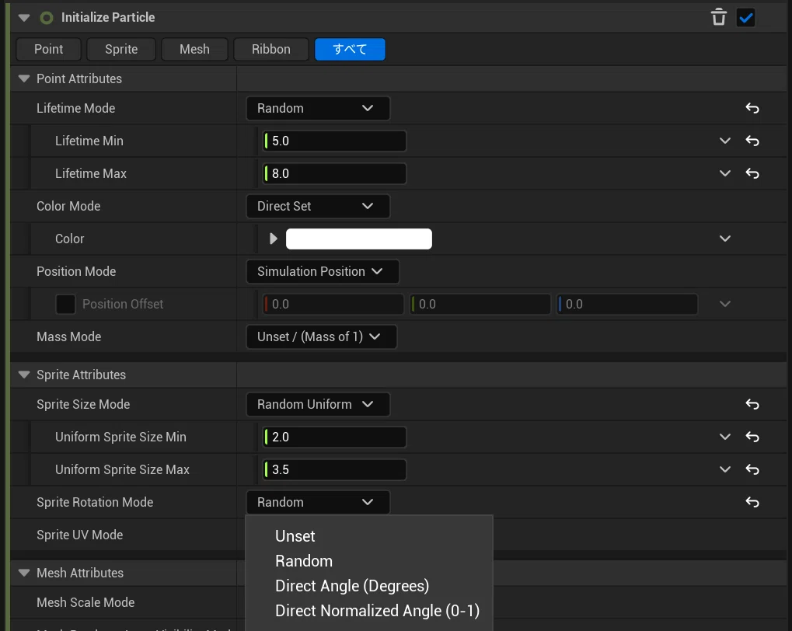Reset Uniform Sprite Size Max value
Image resolution: width=792 pixels, height=631 pixels.
(x=752, y=470)
